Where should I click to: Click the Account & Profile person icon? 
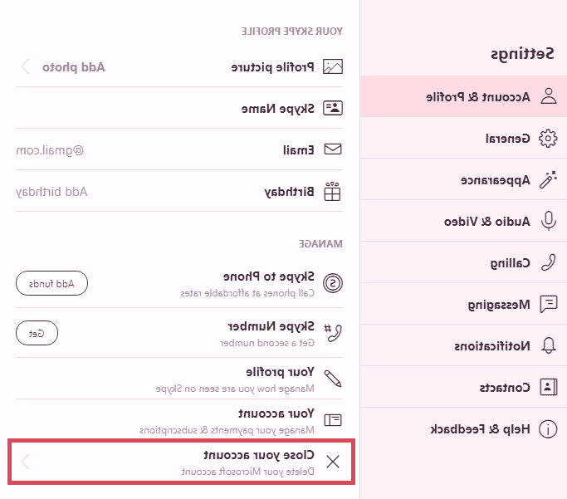(548, 96)
